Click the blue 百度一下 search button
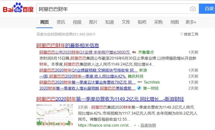 tap(207, 9)
